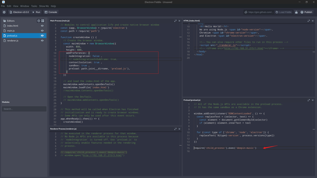317x178 pixels.
Task: Maximize the Preload (preload.js) editor pane
Action: pos(308,100)
